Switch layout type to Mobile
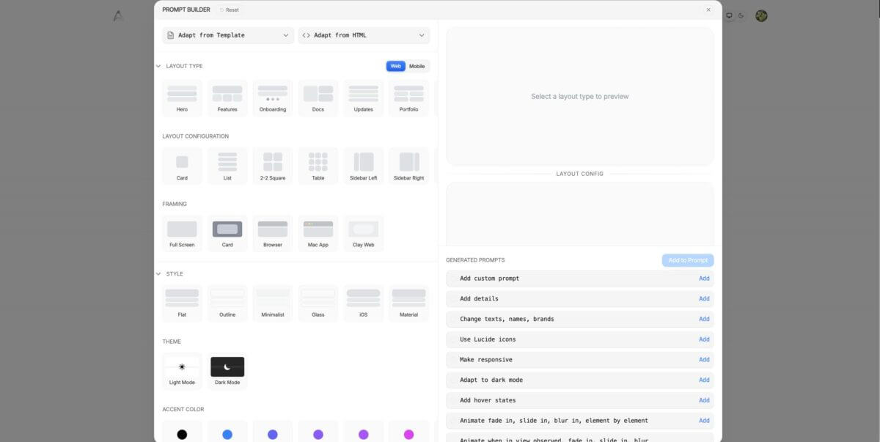The height and width of the screenshot is (442, 880). [417, 66]
